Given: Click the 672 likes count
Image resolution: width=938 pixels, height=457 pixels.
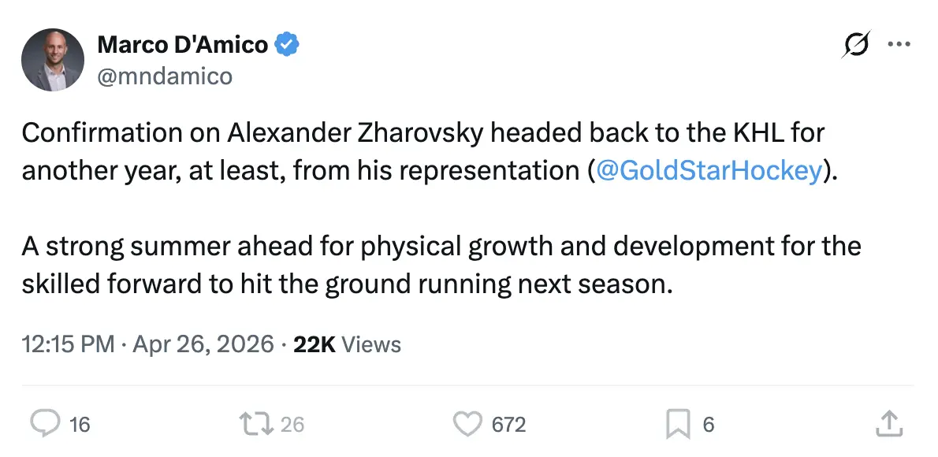Looking at the screenshot, I should click(x=508, y=425).
